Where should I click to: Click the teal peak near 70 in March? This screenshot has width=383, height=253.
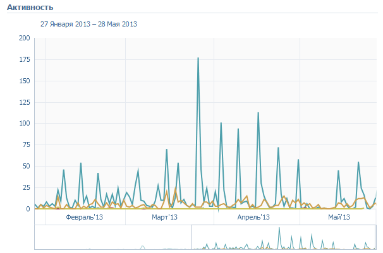pyautogui.click(x=167, y=150)
